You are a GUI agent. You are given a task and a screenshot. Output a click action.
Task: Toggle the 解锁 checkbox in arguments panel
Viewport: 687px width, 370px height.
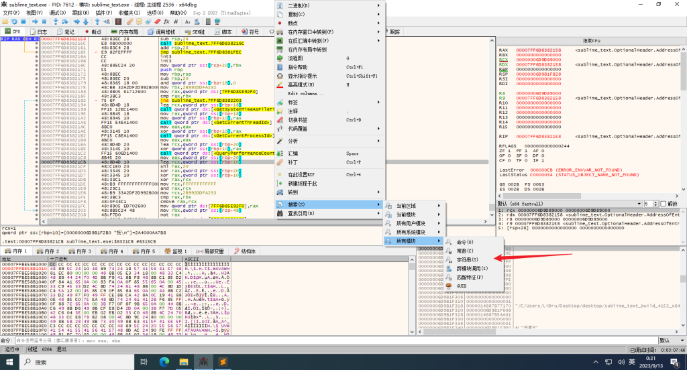[x=663, y=203]
